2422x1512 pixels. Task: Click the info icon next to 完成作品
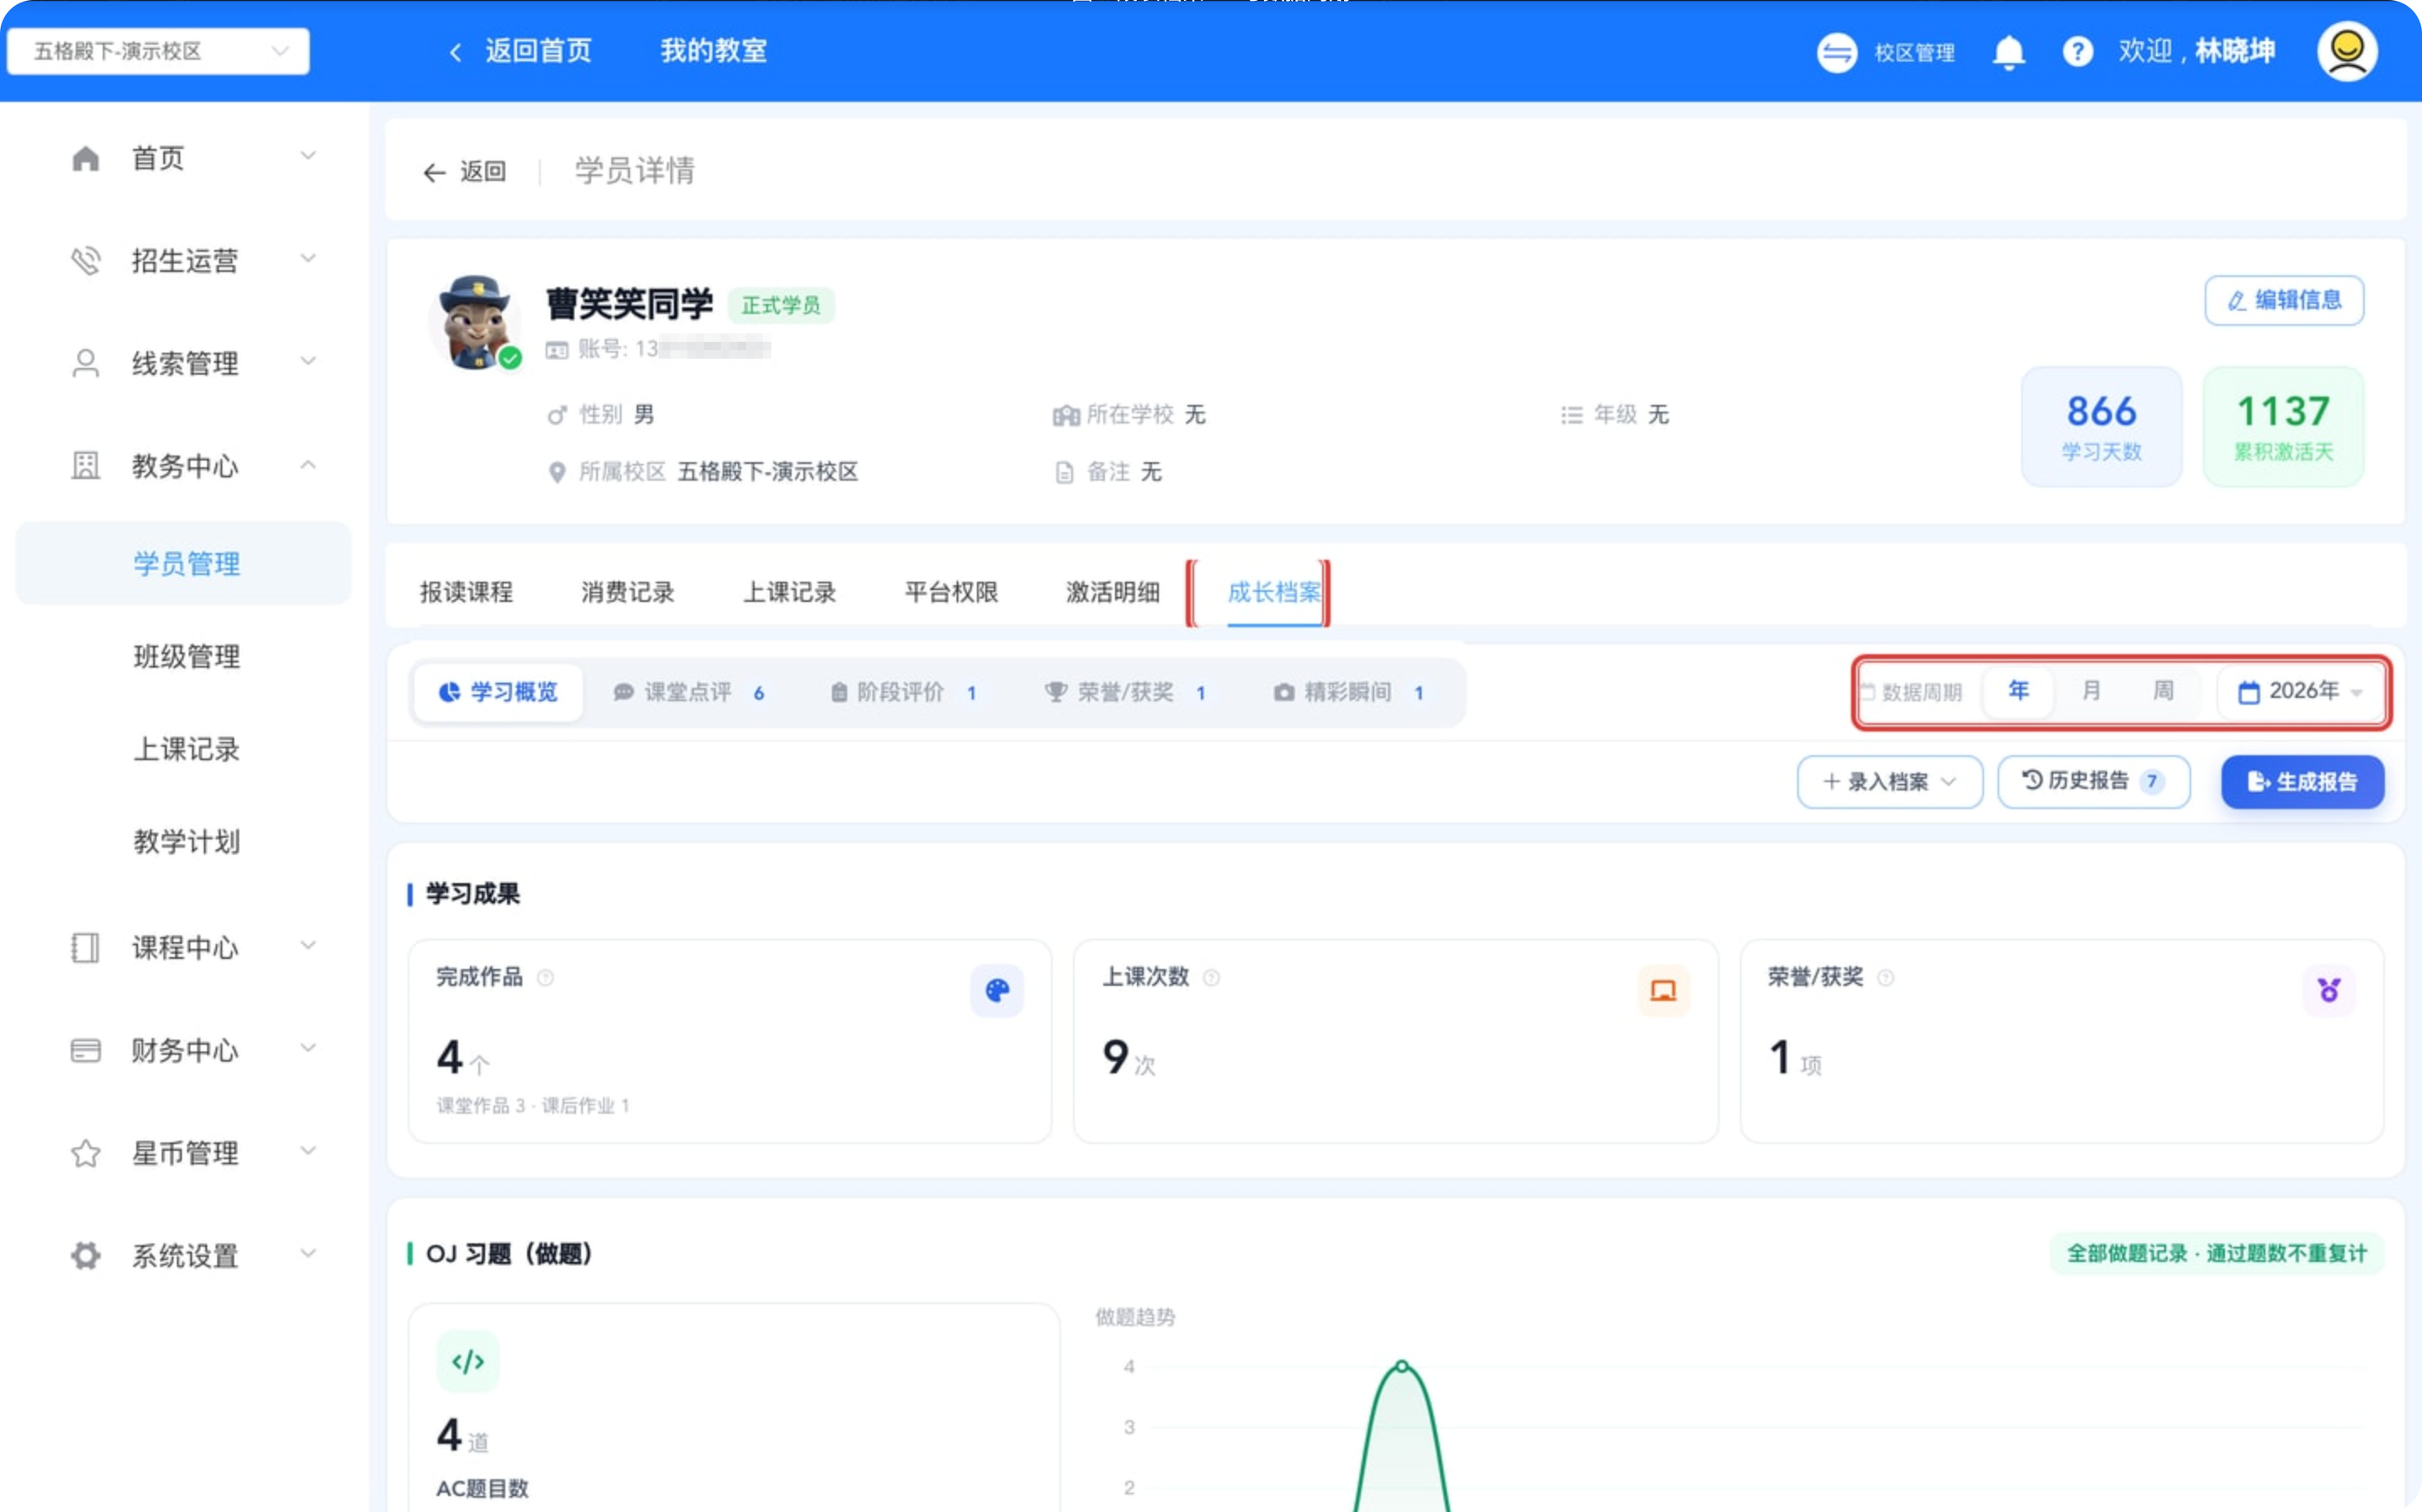coord(545,978)
